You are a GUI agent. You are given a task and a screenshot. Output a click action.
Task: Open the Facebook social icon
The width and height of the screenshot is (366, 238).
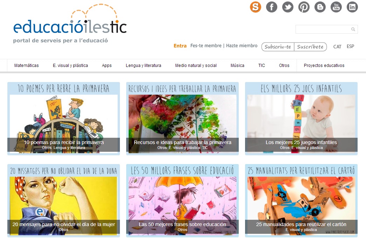click(x=271, y=7)
